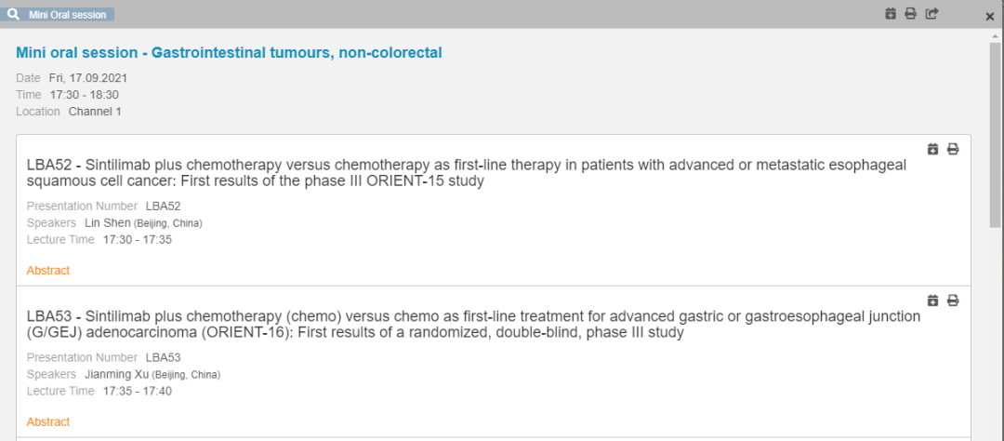
Task: Print the session using the header printer icon
Action: click(910, 13)
